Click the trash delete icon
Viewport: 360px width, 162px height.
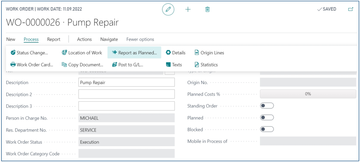pos(207,9)
